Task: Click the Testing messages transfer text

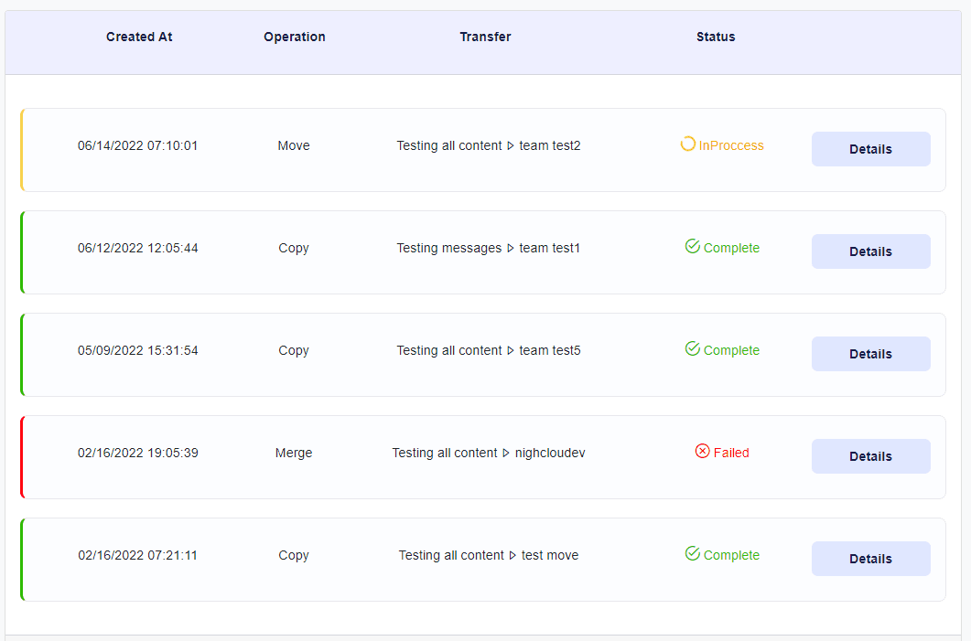Action: (x=448, y=249)
